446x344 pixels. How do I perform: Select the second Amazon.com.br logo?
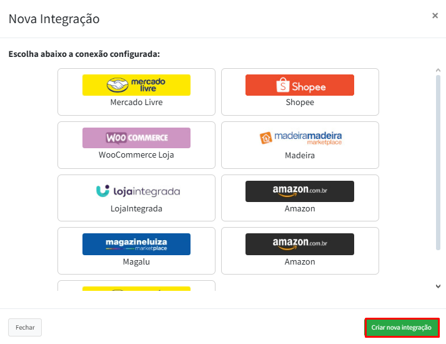[300, 244]
